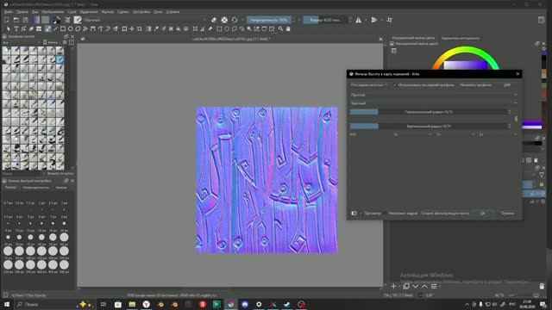Image resolution: width=552 pixels, height=310 pixels.
Task: Open an existing file via toolbar icon
Action: point(16,20)
